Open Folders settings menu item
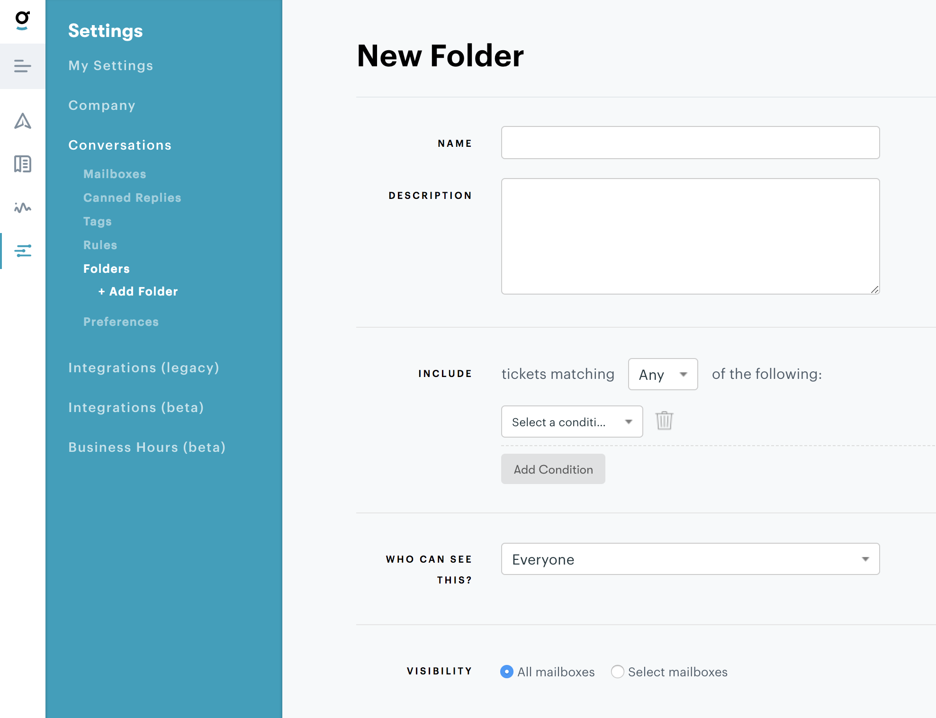The width and height of the screenshot is (936, 718). [x=106, y=268]
